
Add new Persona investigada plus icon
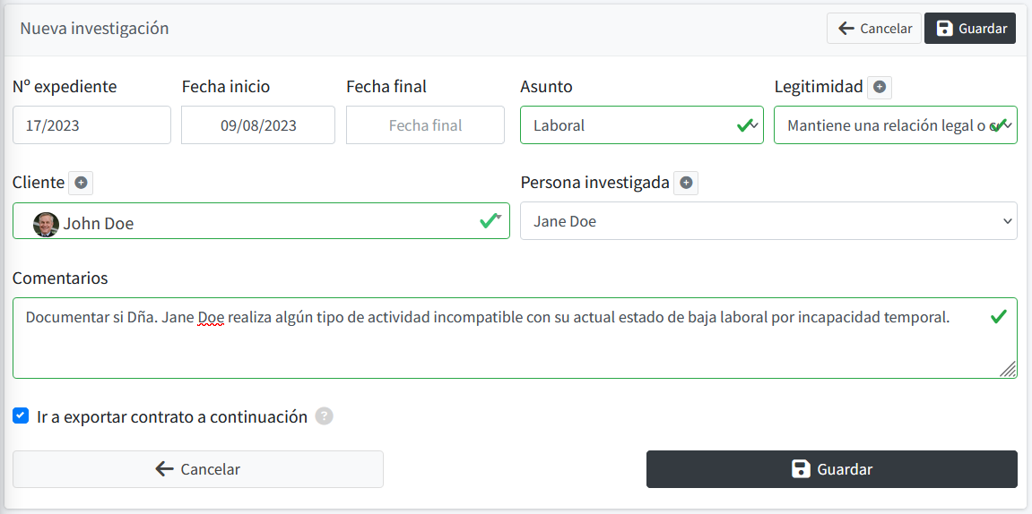pos(686,183)
